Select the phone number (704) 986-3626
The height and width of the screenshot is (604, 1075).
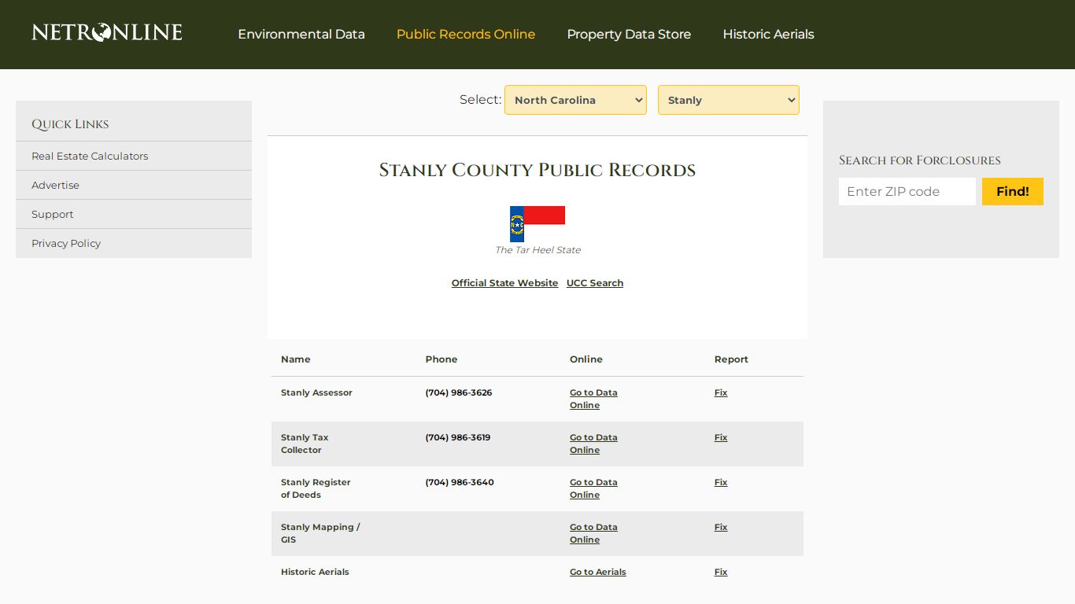459,392
